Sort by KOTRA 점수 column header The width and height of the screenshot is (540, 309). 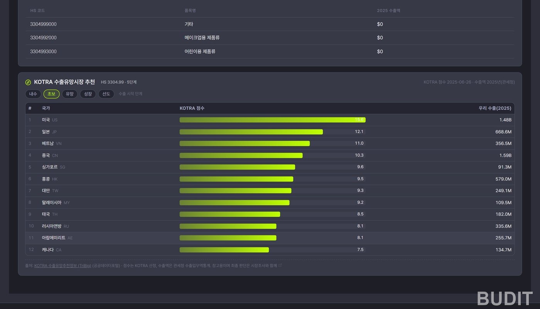coord(192,108)
